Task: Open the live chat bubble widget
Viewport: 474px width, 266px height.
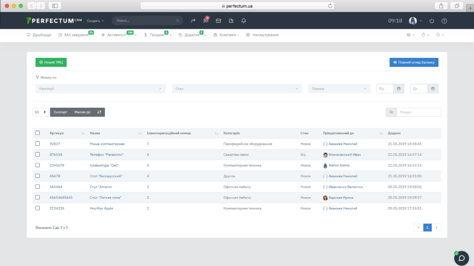Action: pyautogui.click(x=462, y=258)
